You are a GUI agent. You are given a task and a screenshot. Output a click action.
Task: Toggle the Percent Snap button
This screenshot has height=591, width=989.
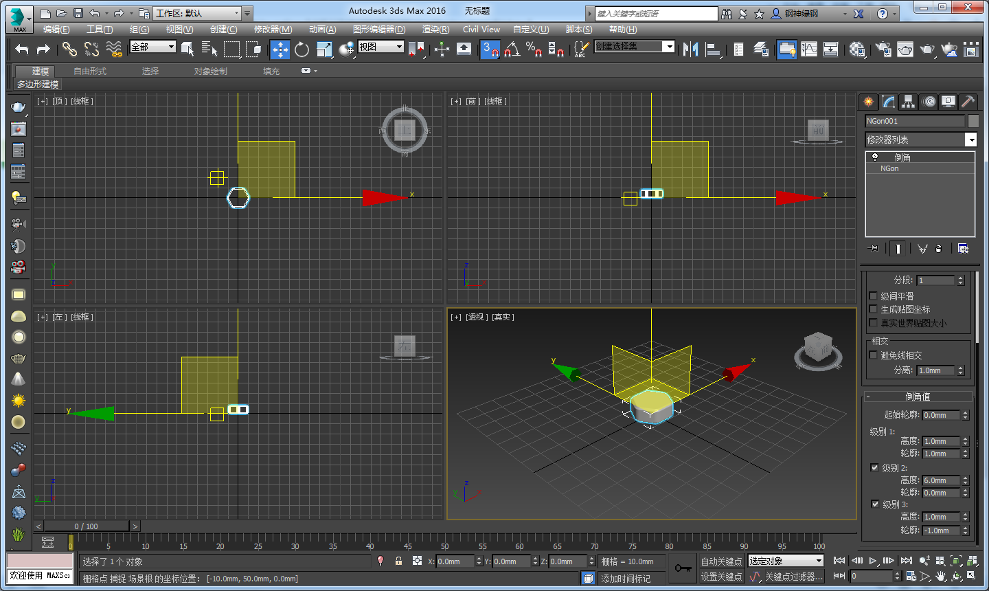534,49
